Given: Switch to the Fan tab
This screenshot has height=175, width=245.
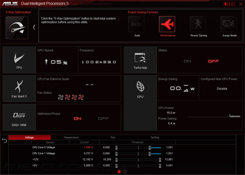Looking at the screenshot, I should pyautogui.click(x=113, y=137).
